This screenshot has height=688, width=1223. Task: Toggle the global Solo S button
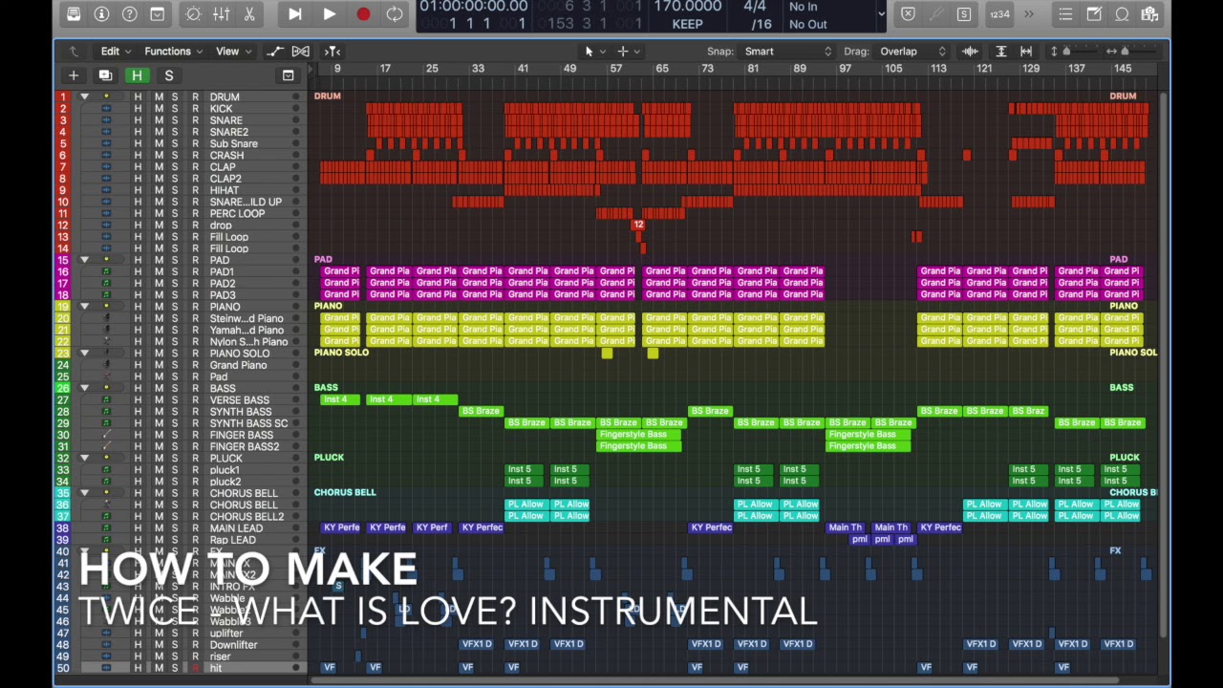(169, 75)
